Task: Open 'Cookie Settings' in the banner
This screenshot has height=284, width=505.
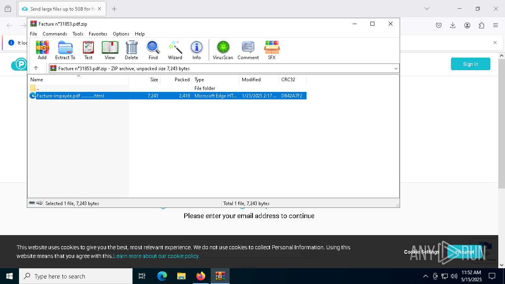Action: click(x=421, y=252)
